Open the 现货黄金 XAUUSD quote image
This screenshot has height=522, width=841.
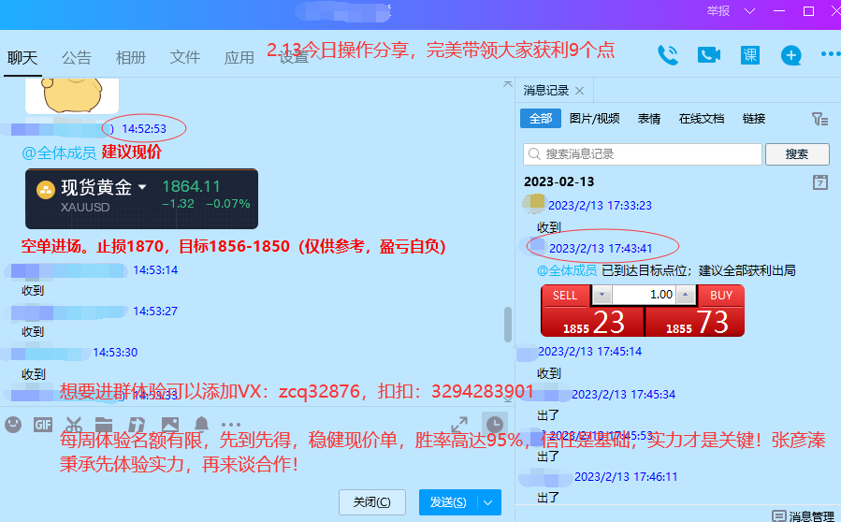tap(141, 199)
